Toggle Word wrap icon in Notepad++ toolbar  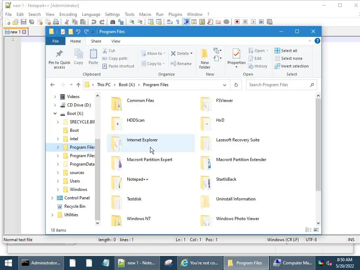[170, 22]
